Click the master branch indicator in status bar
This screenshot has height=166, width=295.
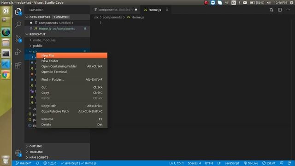(24, 163)
